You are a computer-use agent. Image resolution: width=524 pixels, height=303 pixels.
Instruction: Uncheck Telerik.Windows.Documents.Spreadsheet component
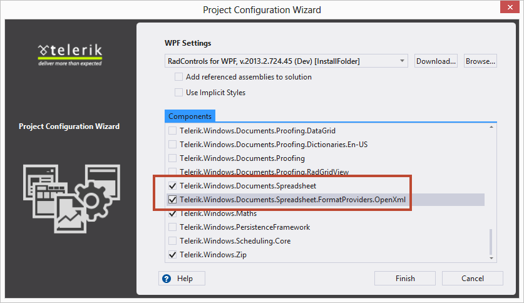pos(173,186)
